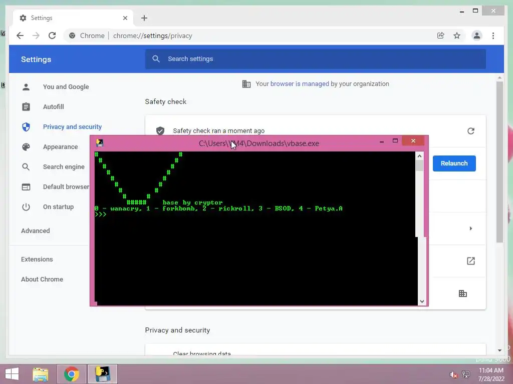This screenshot has width=513, height=384.
Task: Maximize the vbase.exe console window
Action: coord(395,140)
